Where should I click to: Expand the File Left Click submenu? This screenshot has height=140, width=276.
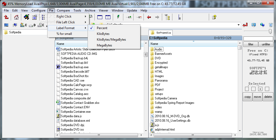68,22
